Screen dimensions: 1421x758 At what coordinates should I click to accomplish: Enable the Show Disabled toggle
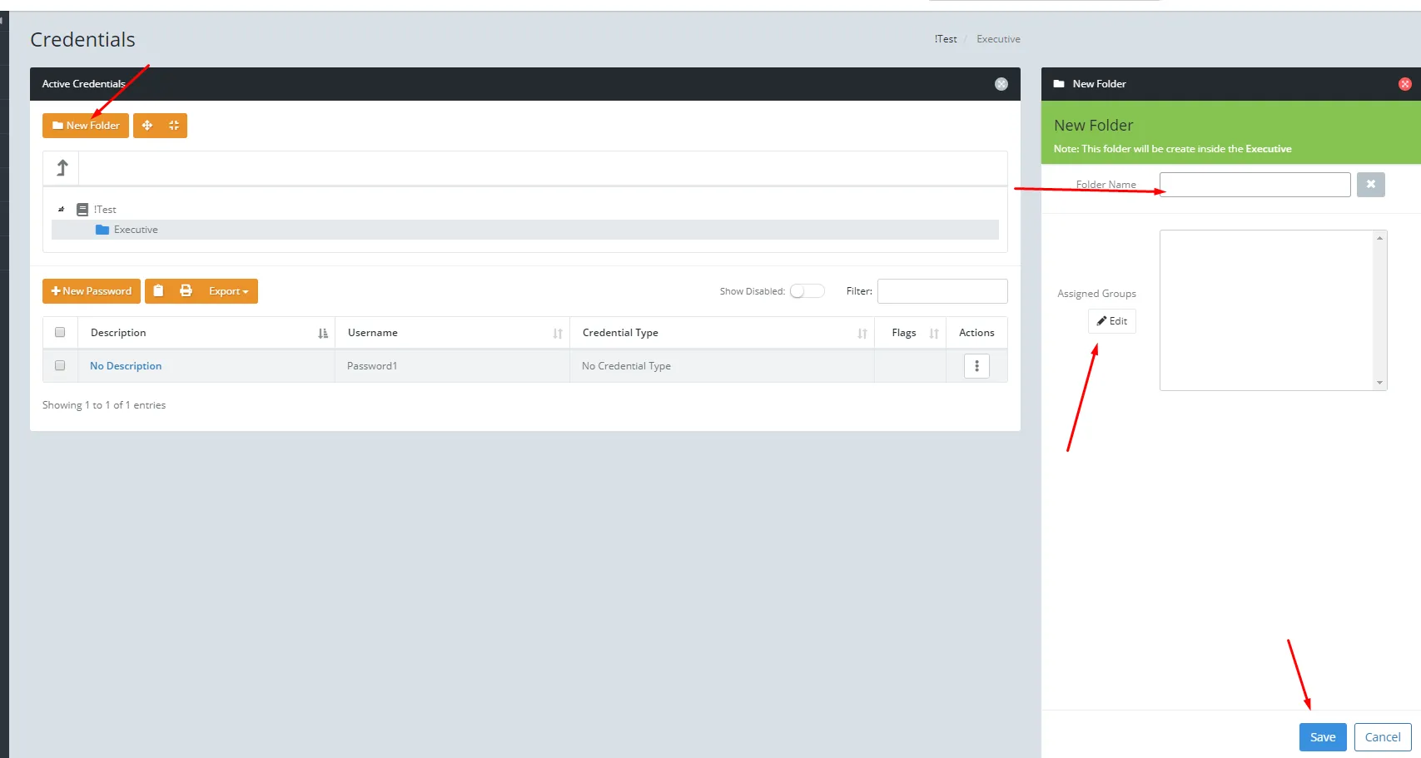[806, 290]
